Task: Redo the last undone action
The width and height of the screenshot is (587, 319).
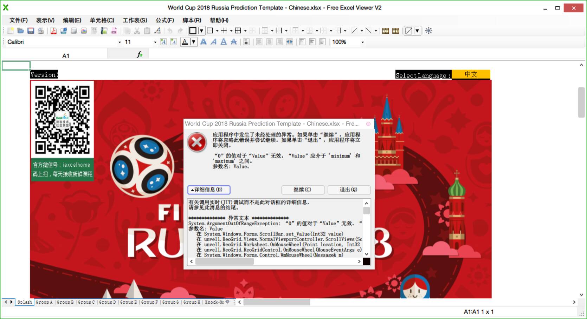Action: coord(180,31)
